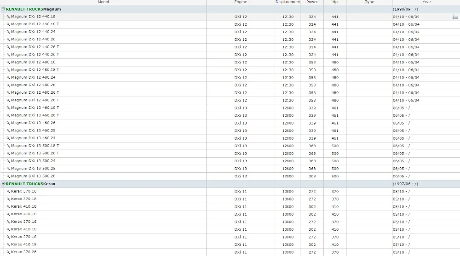Select model 'Magnum DXi 13 460.25' text
This screenshot has height=256, width=460.
click(33, 131)
